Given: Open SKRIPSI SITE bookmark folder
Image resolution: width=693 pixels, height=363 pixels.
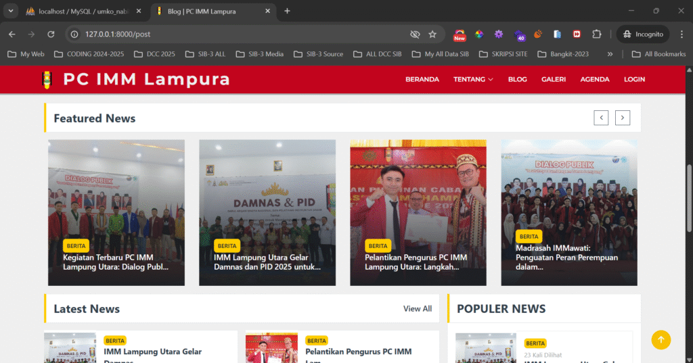Looking at the screenshot, I should tap(504, 54).
